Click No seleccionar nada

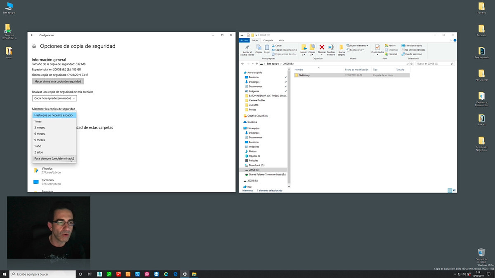tap(413, 50)
